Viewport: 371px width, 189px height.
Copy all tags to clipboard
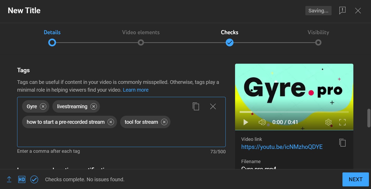[x=196, y=106]
